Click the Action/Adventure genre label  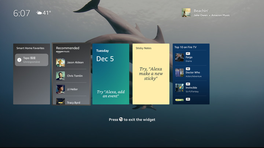click(194, 76)
